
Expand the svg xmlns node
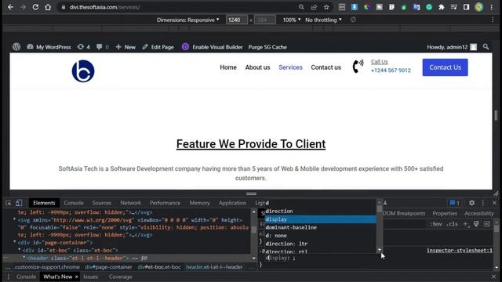coord(14,219)
